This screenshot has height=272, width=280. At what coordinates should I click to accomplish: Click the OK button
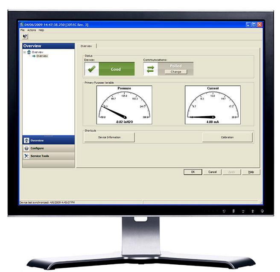[192, 172]
